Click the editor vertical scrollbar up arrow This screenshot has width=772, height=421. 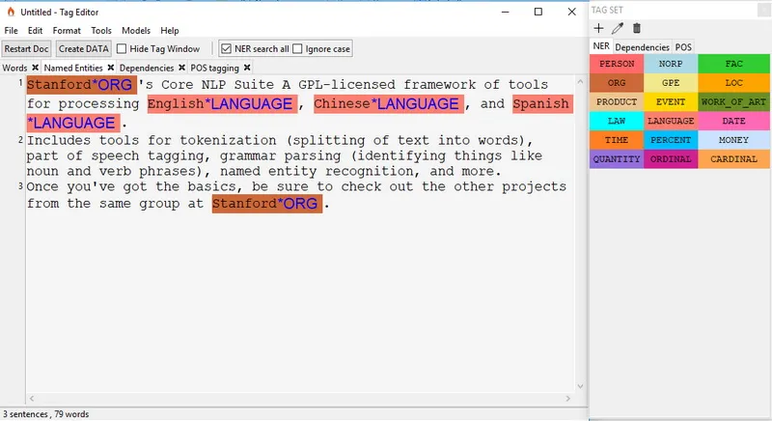click(580, 82)
